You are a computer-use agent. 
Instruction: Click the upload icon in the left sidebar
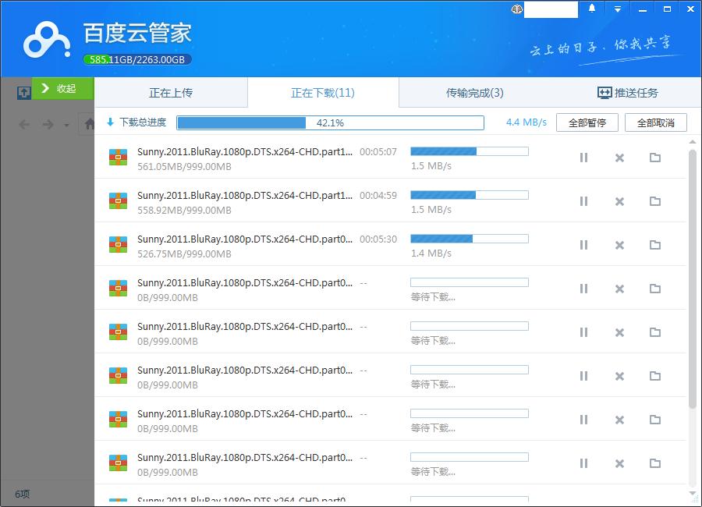coord(23,92)
